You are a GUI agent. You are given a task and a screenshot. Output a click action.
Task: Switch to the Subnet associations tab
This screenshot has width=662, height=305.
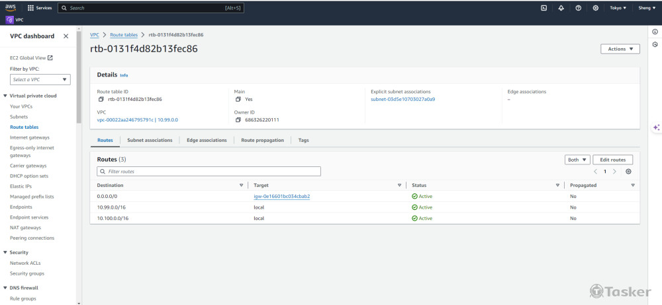(150, 140)
